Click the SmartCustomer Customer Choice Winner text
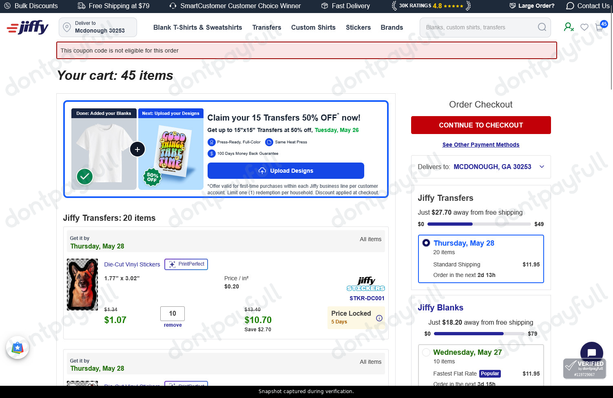The height and width of the screenshot is (398, 613). coord(241,6)
